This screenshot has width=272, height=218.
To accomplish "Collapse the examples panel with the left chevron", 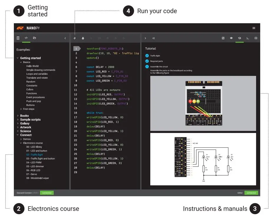I will [65, 38].
